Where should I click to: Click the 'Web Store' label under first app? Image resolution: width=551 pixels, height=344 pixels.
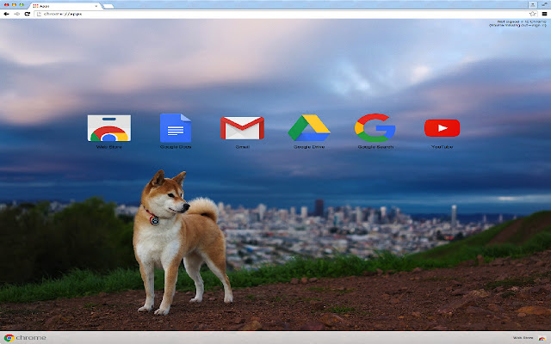(109, 147)
